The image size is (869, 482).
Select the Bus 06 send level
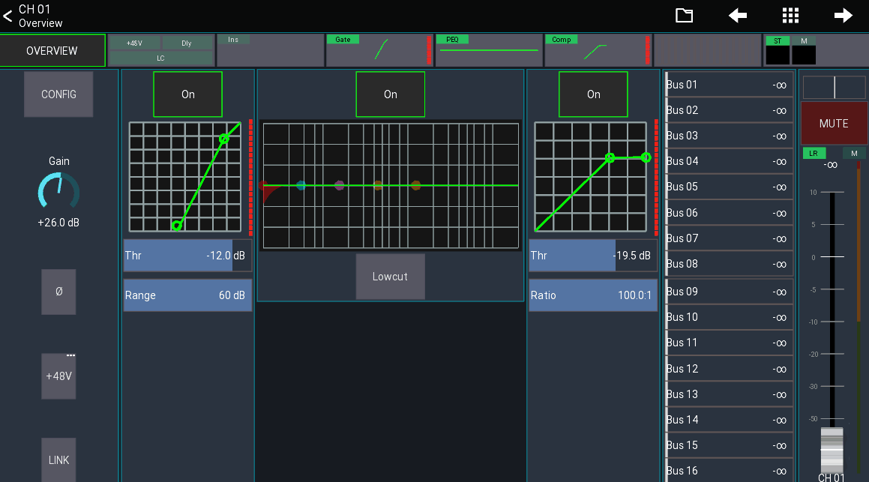coord(729,213)
